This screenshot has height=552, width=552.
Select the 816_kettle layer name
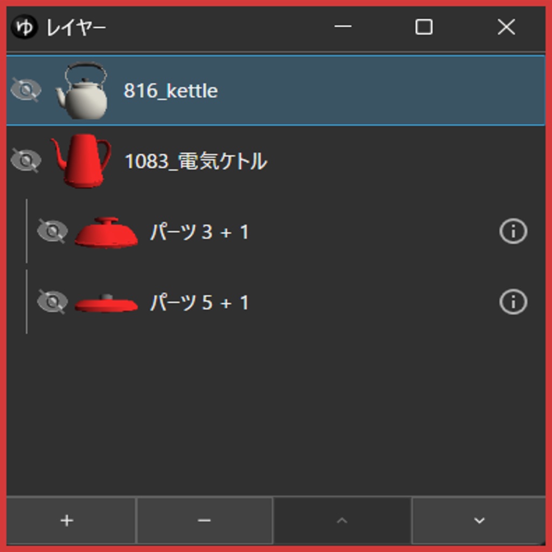tap(171, 91)
